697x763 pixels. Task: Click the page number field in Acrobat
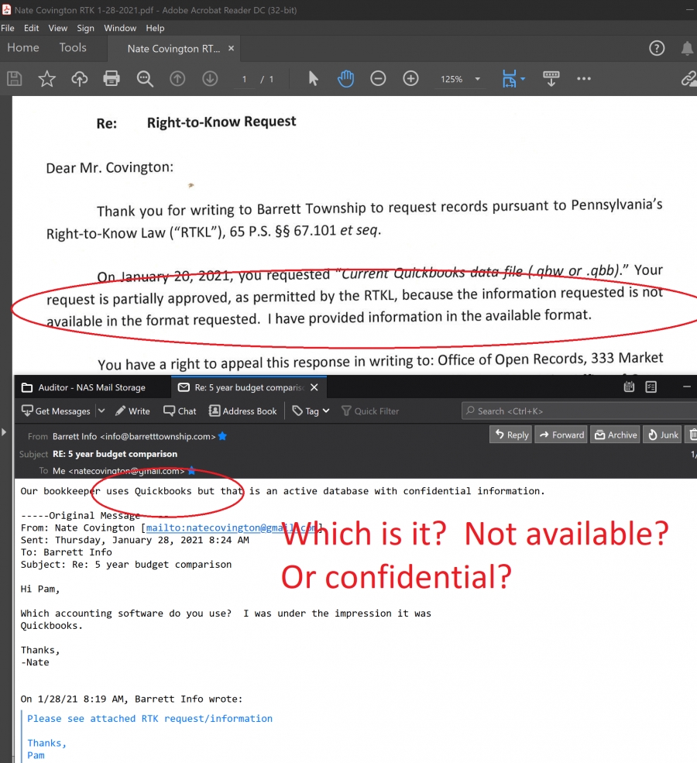pyautogui.click(x=244, y=79)
